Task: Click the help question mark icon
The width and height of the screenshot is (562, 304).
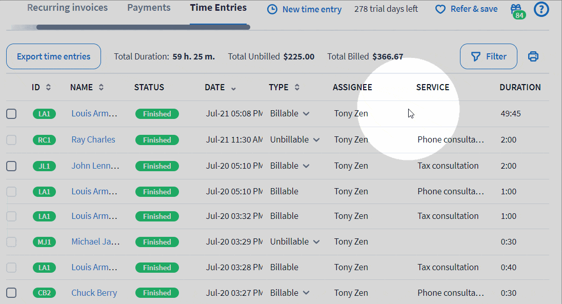Action: tap(541, 9)
